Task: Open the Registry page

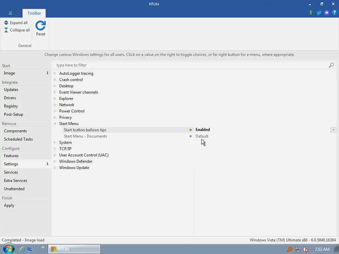Action: [x=26, y=106]
